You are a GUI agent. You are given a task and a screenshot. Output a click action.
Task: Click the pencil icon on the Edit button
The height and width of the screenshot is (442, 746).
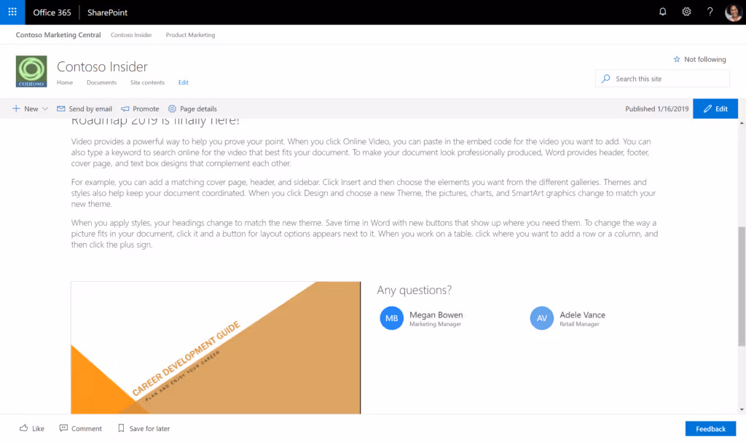tap(707, 108)
